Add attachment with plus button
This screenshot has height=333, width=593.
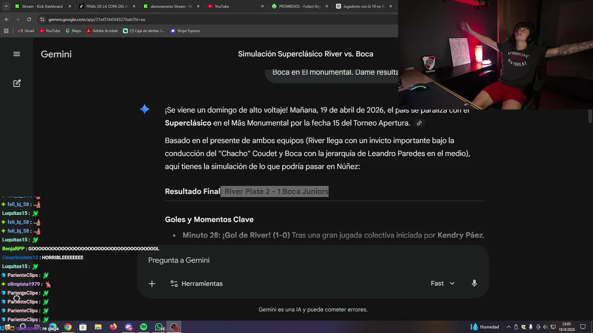[x=152, y=284]
